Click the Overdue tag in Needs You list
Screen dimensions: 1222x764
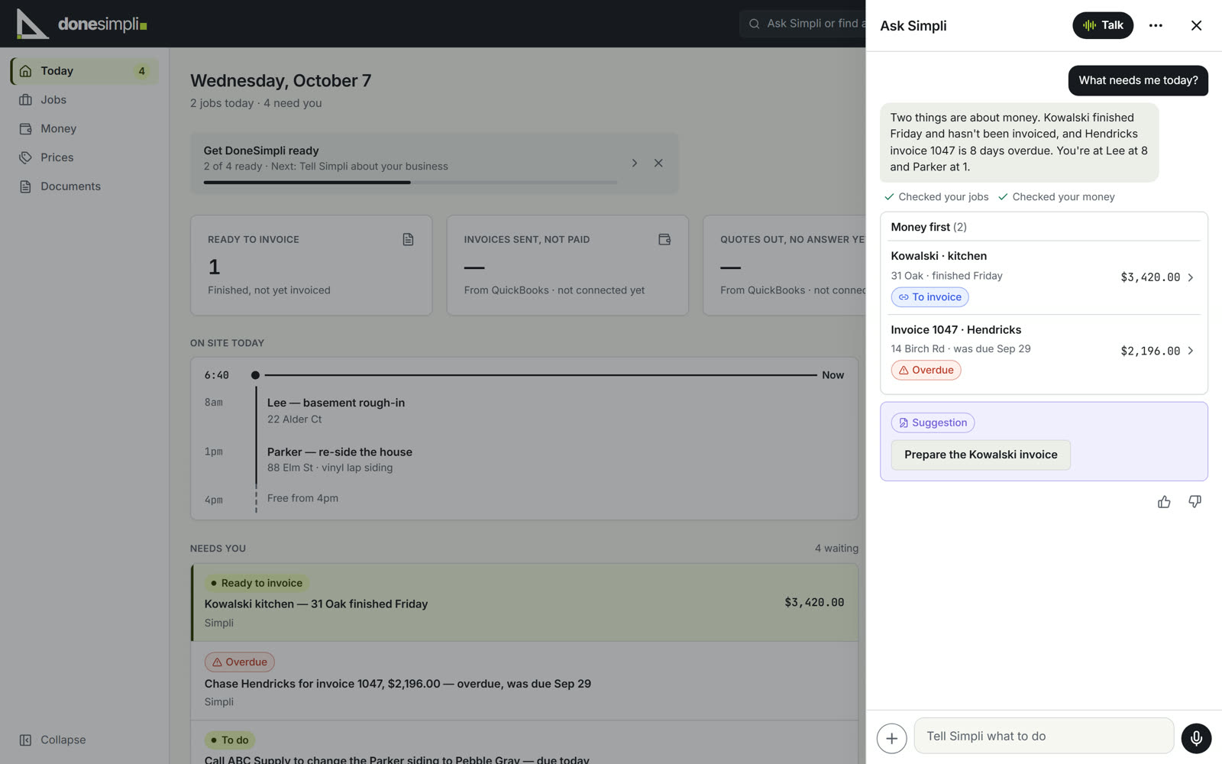pos(240,662)
